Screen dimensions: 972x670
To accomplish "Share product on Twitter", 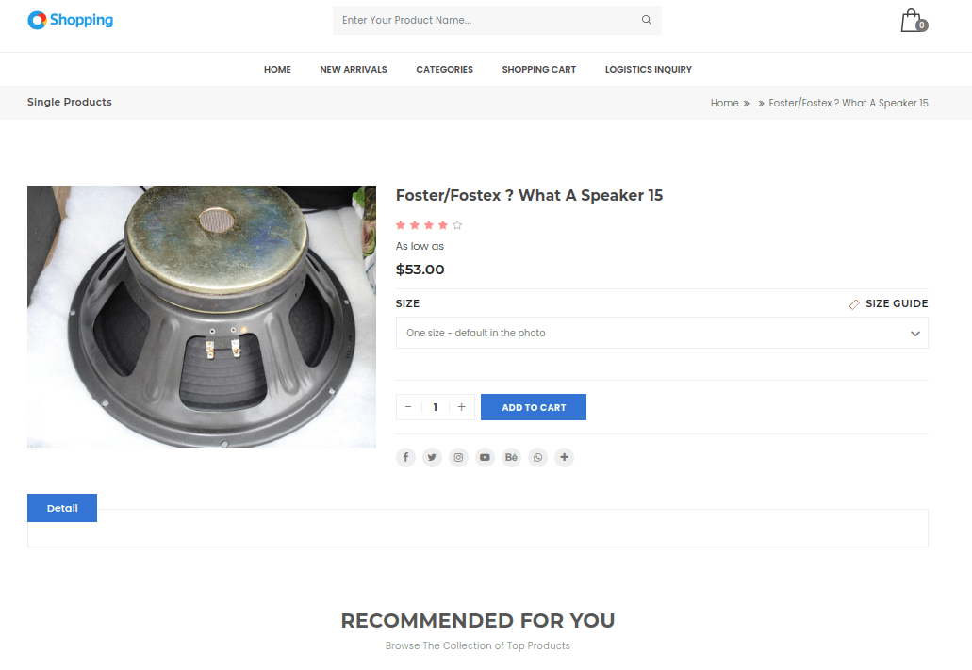I will [432, 457].
